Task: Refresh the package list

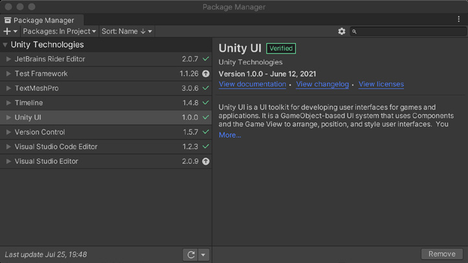Action: pyautogui.click(x=191, y=255)
